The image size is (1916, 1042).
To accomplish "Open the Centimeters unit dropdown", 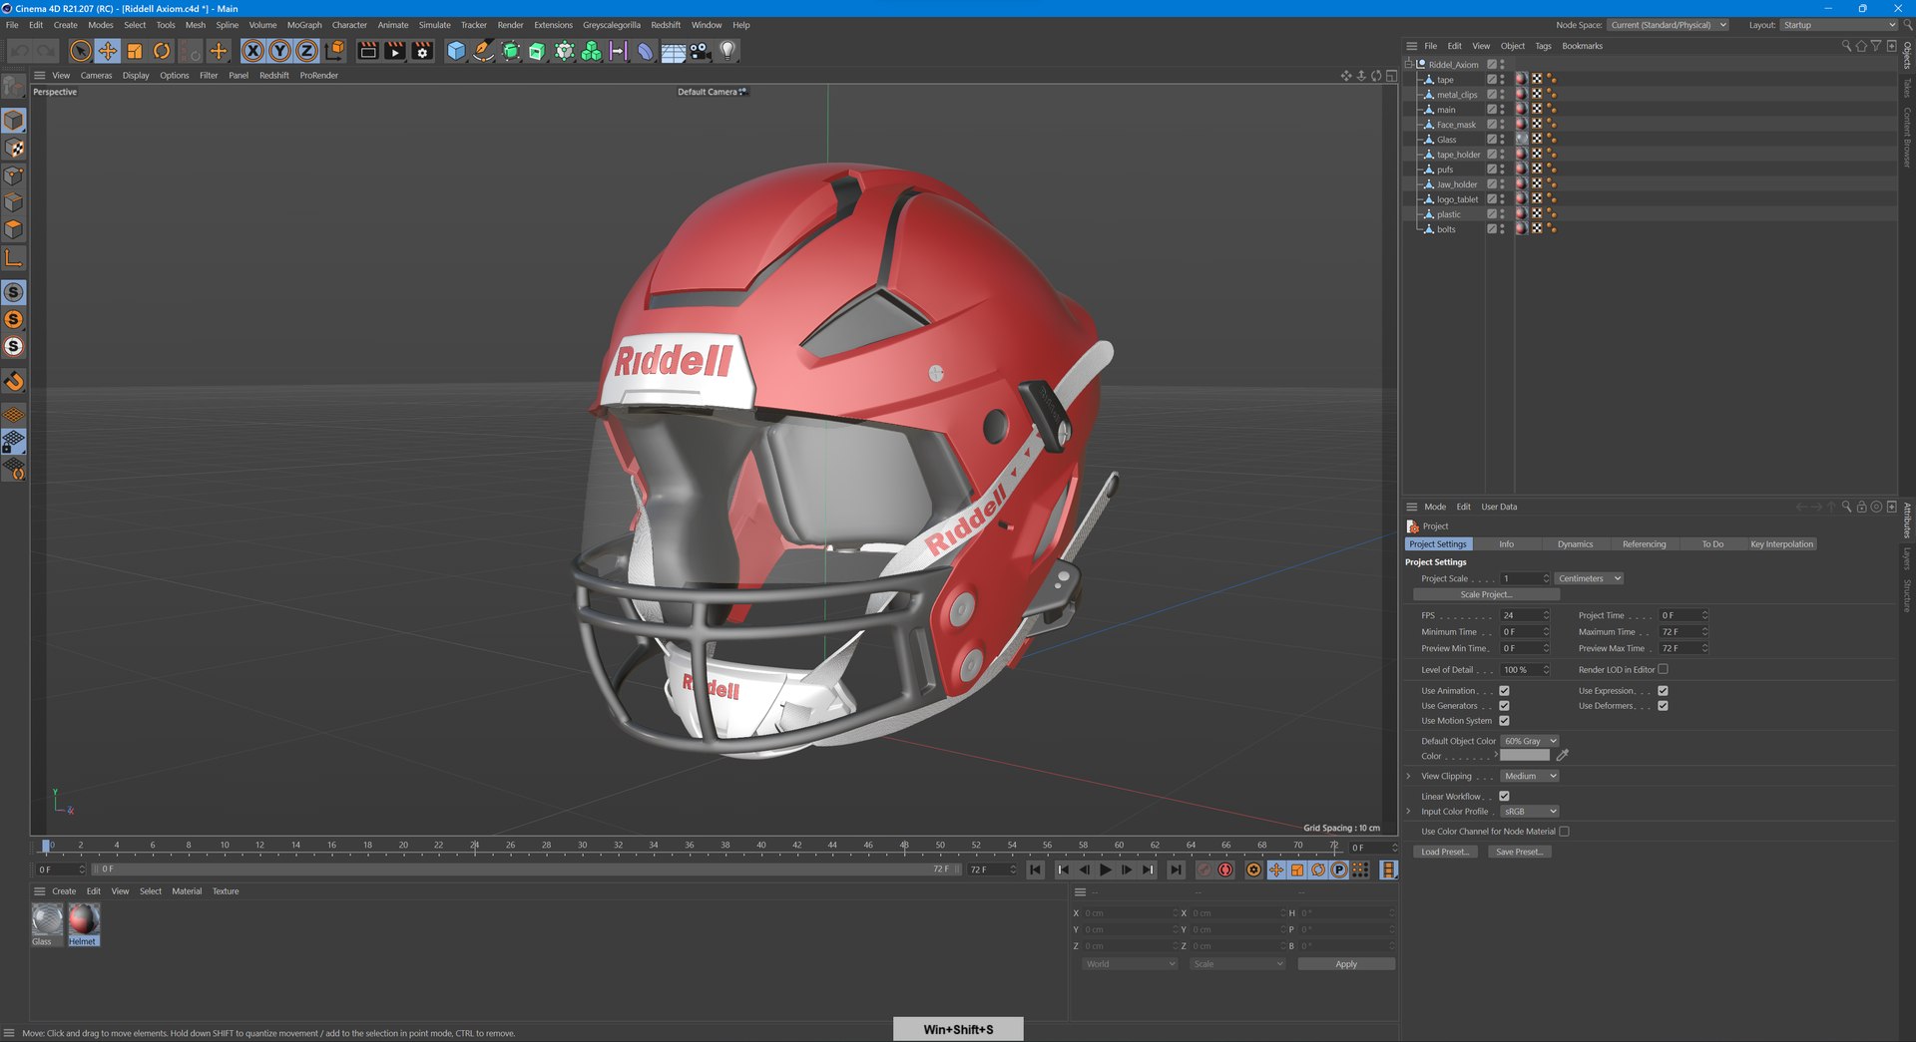I will tap(1589, 578).
